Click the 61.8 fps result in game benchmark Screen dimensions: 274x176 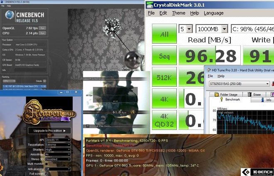(x=119, y=112)
